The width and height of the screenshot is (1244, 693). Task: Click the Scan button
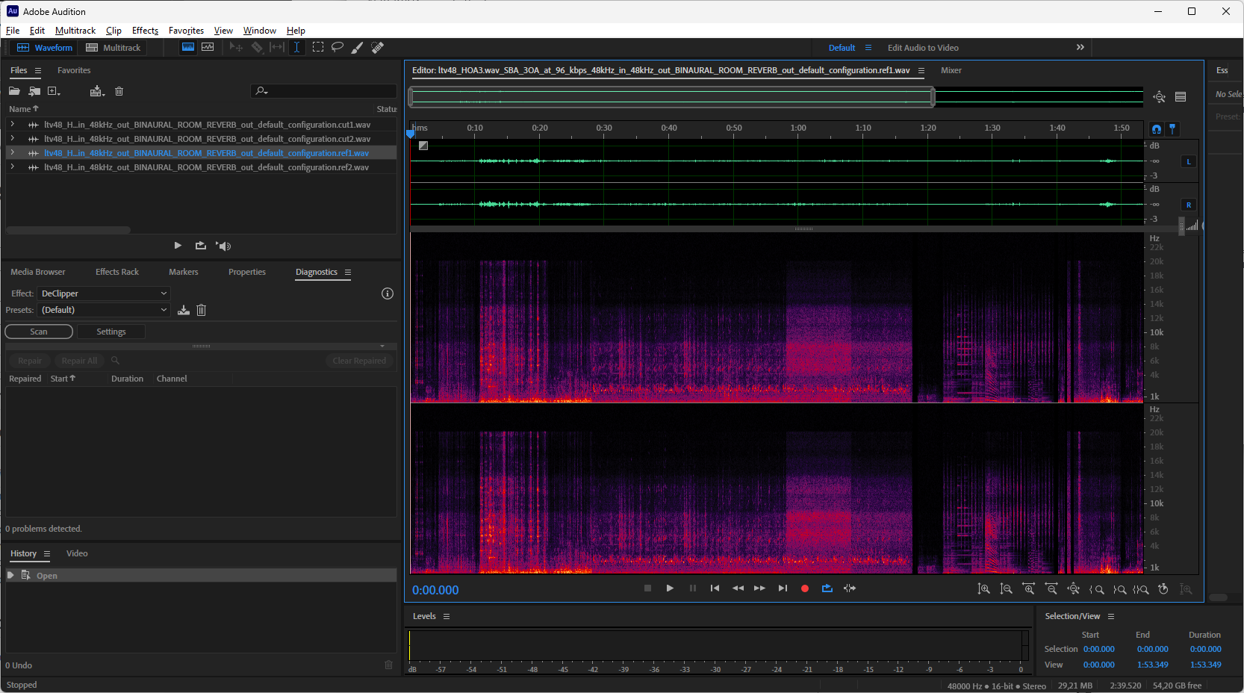click(x=39, y=332)
